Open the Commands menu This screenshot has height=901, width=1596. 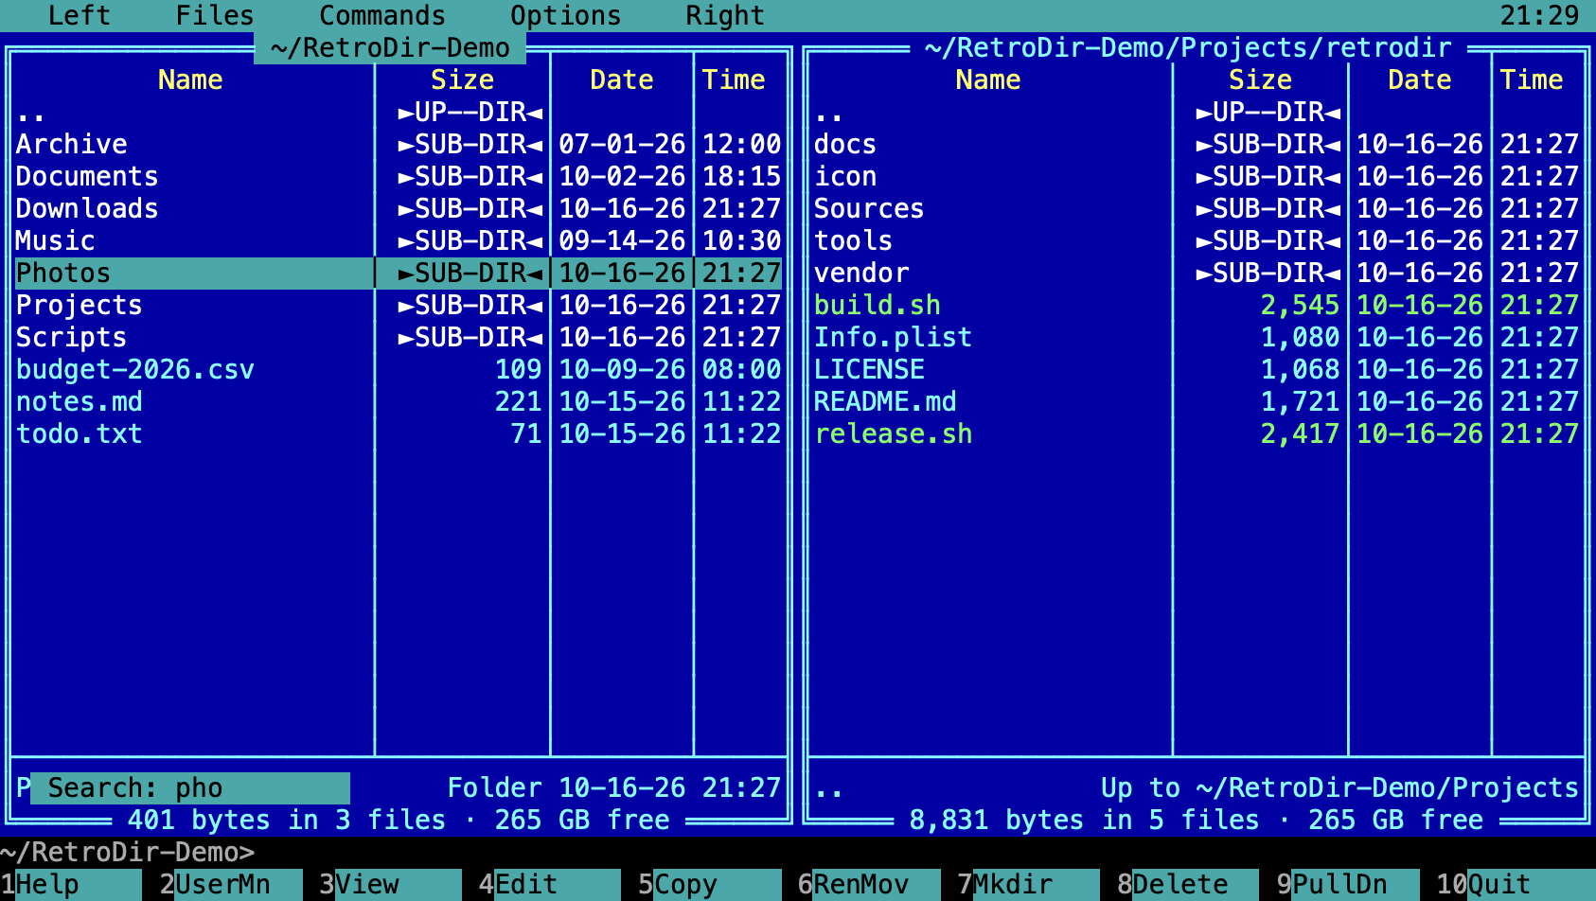(x=382, y=15)
